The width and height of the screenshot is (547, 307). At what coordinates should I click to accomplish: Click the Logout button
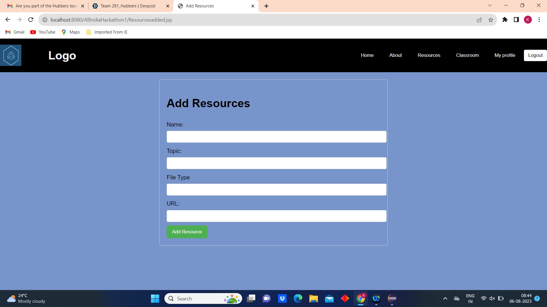click(x=535, y=55)
